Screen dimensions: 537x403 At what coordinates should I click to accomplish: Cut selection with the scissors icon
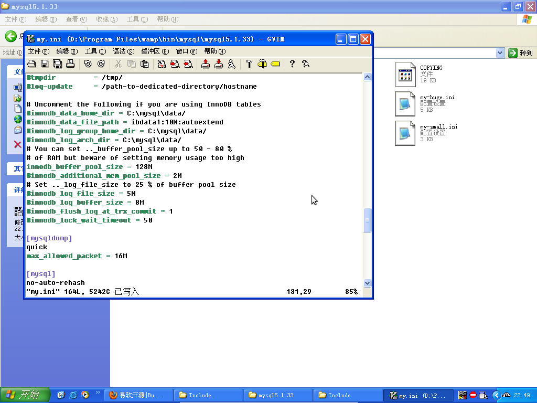pos(119,63)
